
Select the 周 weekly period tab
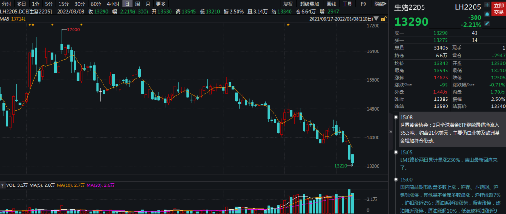pyautogui.click(x=137, y=4)
